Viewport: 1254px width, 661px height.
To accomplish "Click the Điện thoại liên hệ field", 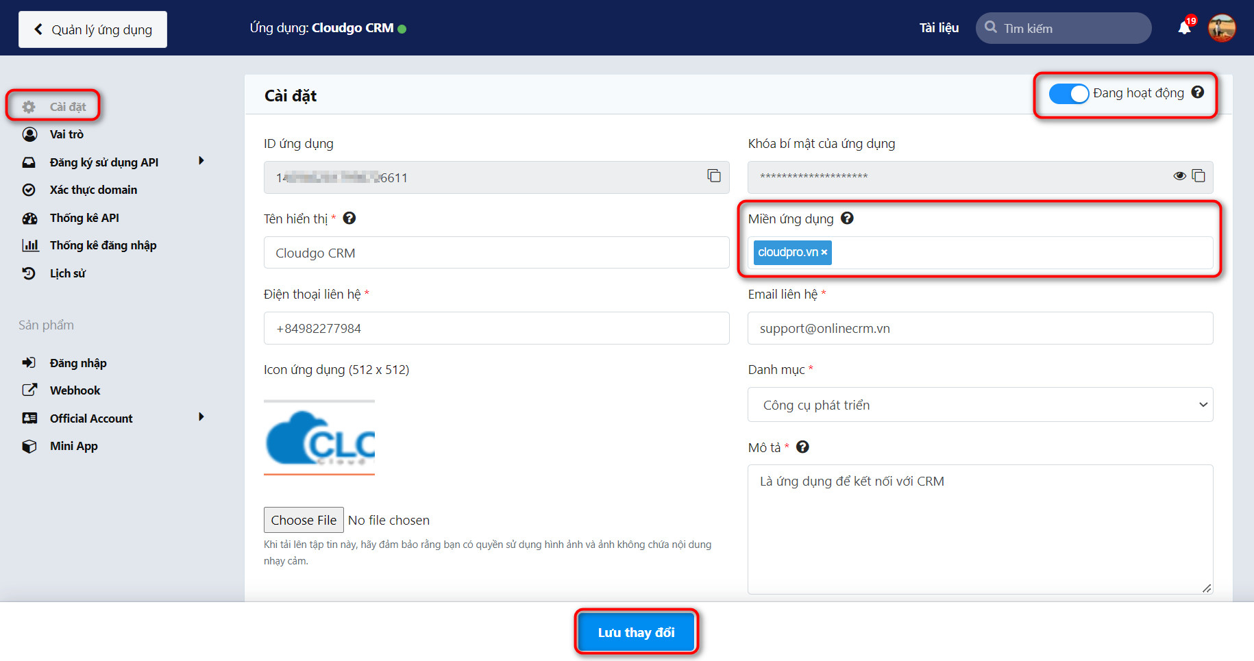I will click(496, 328).
